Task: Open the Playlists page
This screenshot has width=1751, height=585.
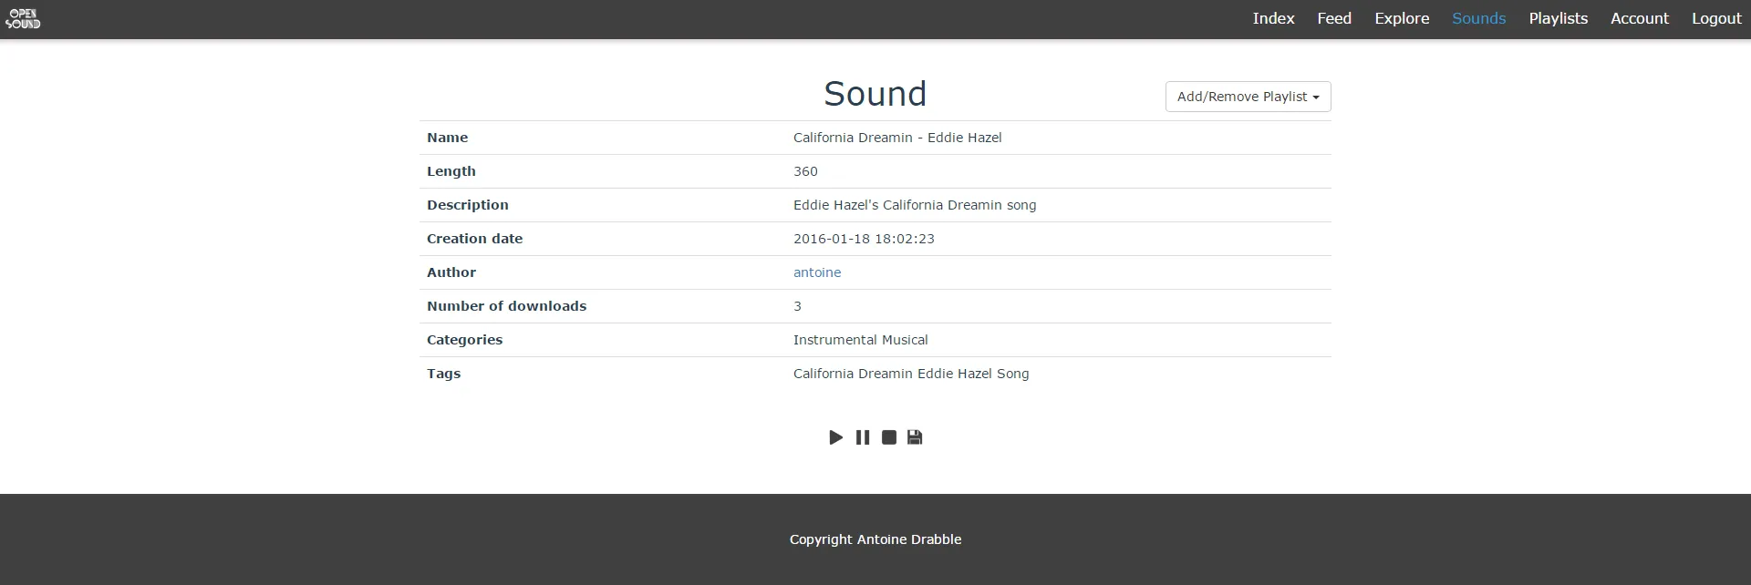Action: (x=1558, y=18)
